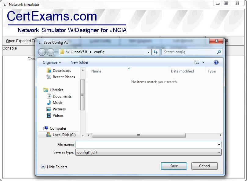
Task: Open the Save as type dropdown
Action: (148, 152)
